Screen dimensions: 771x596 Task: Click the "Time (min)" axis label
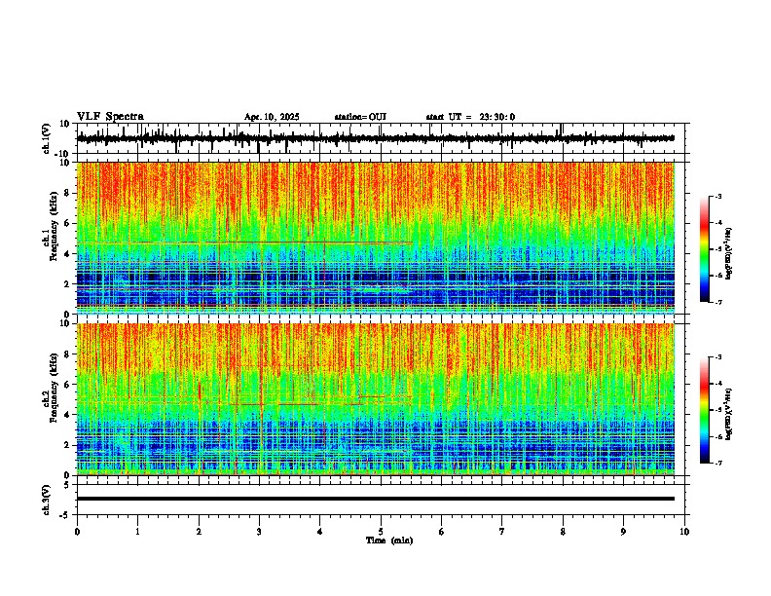[x=389, y=540]
